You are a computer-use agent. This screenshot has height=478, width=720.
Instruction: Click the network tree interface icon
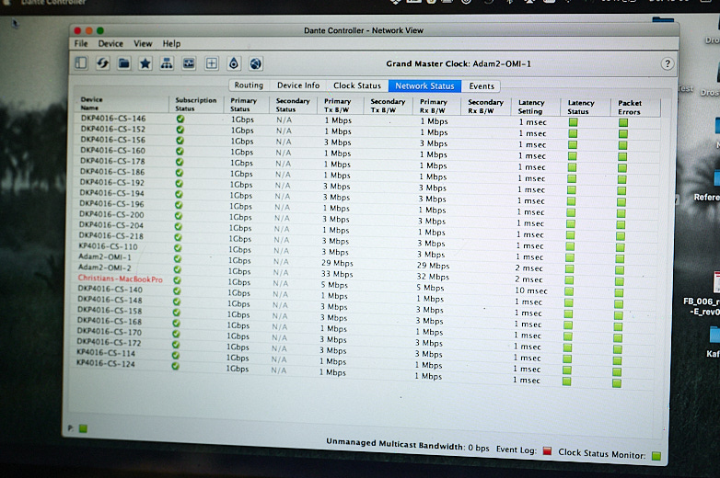(167, 63)
